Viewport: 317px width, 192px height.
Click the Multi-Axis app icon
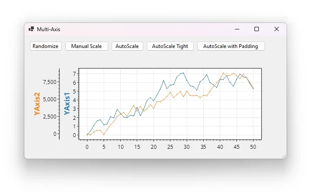tap(31, 29)
